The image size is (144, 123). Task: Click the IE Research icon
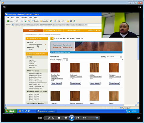click(71, 21)
